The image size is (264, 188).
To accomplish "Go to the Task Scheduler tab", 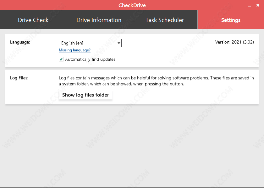I will 165,20.
